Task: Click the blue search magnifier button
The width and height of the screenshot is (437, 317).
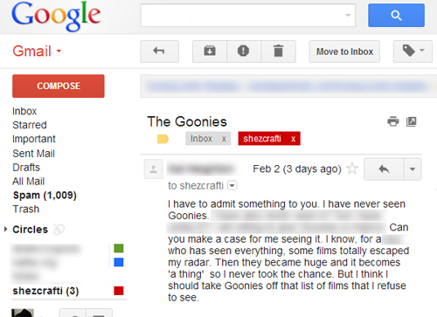Action: click(396, 15)
